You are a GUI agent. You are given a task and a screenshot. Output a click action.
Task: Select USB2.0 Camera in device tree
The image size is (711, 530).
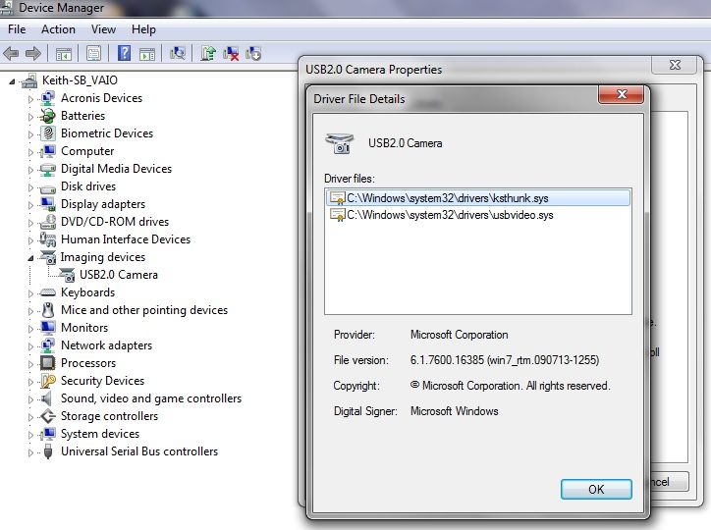[x=118, y=275]
